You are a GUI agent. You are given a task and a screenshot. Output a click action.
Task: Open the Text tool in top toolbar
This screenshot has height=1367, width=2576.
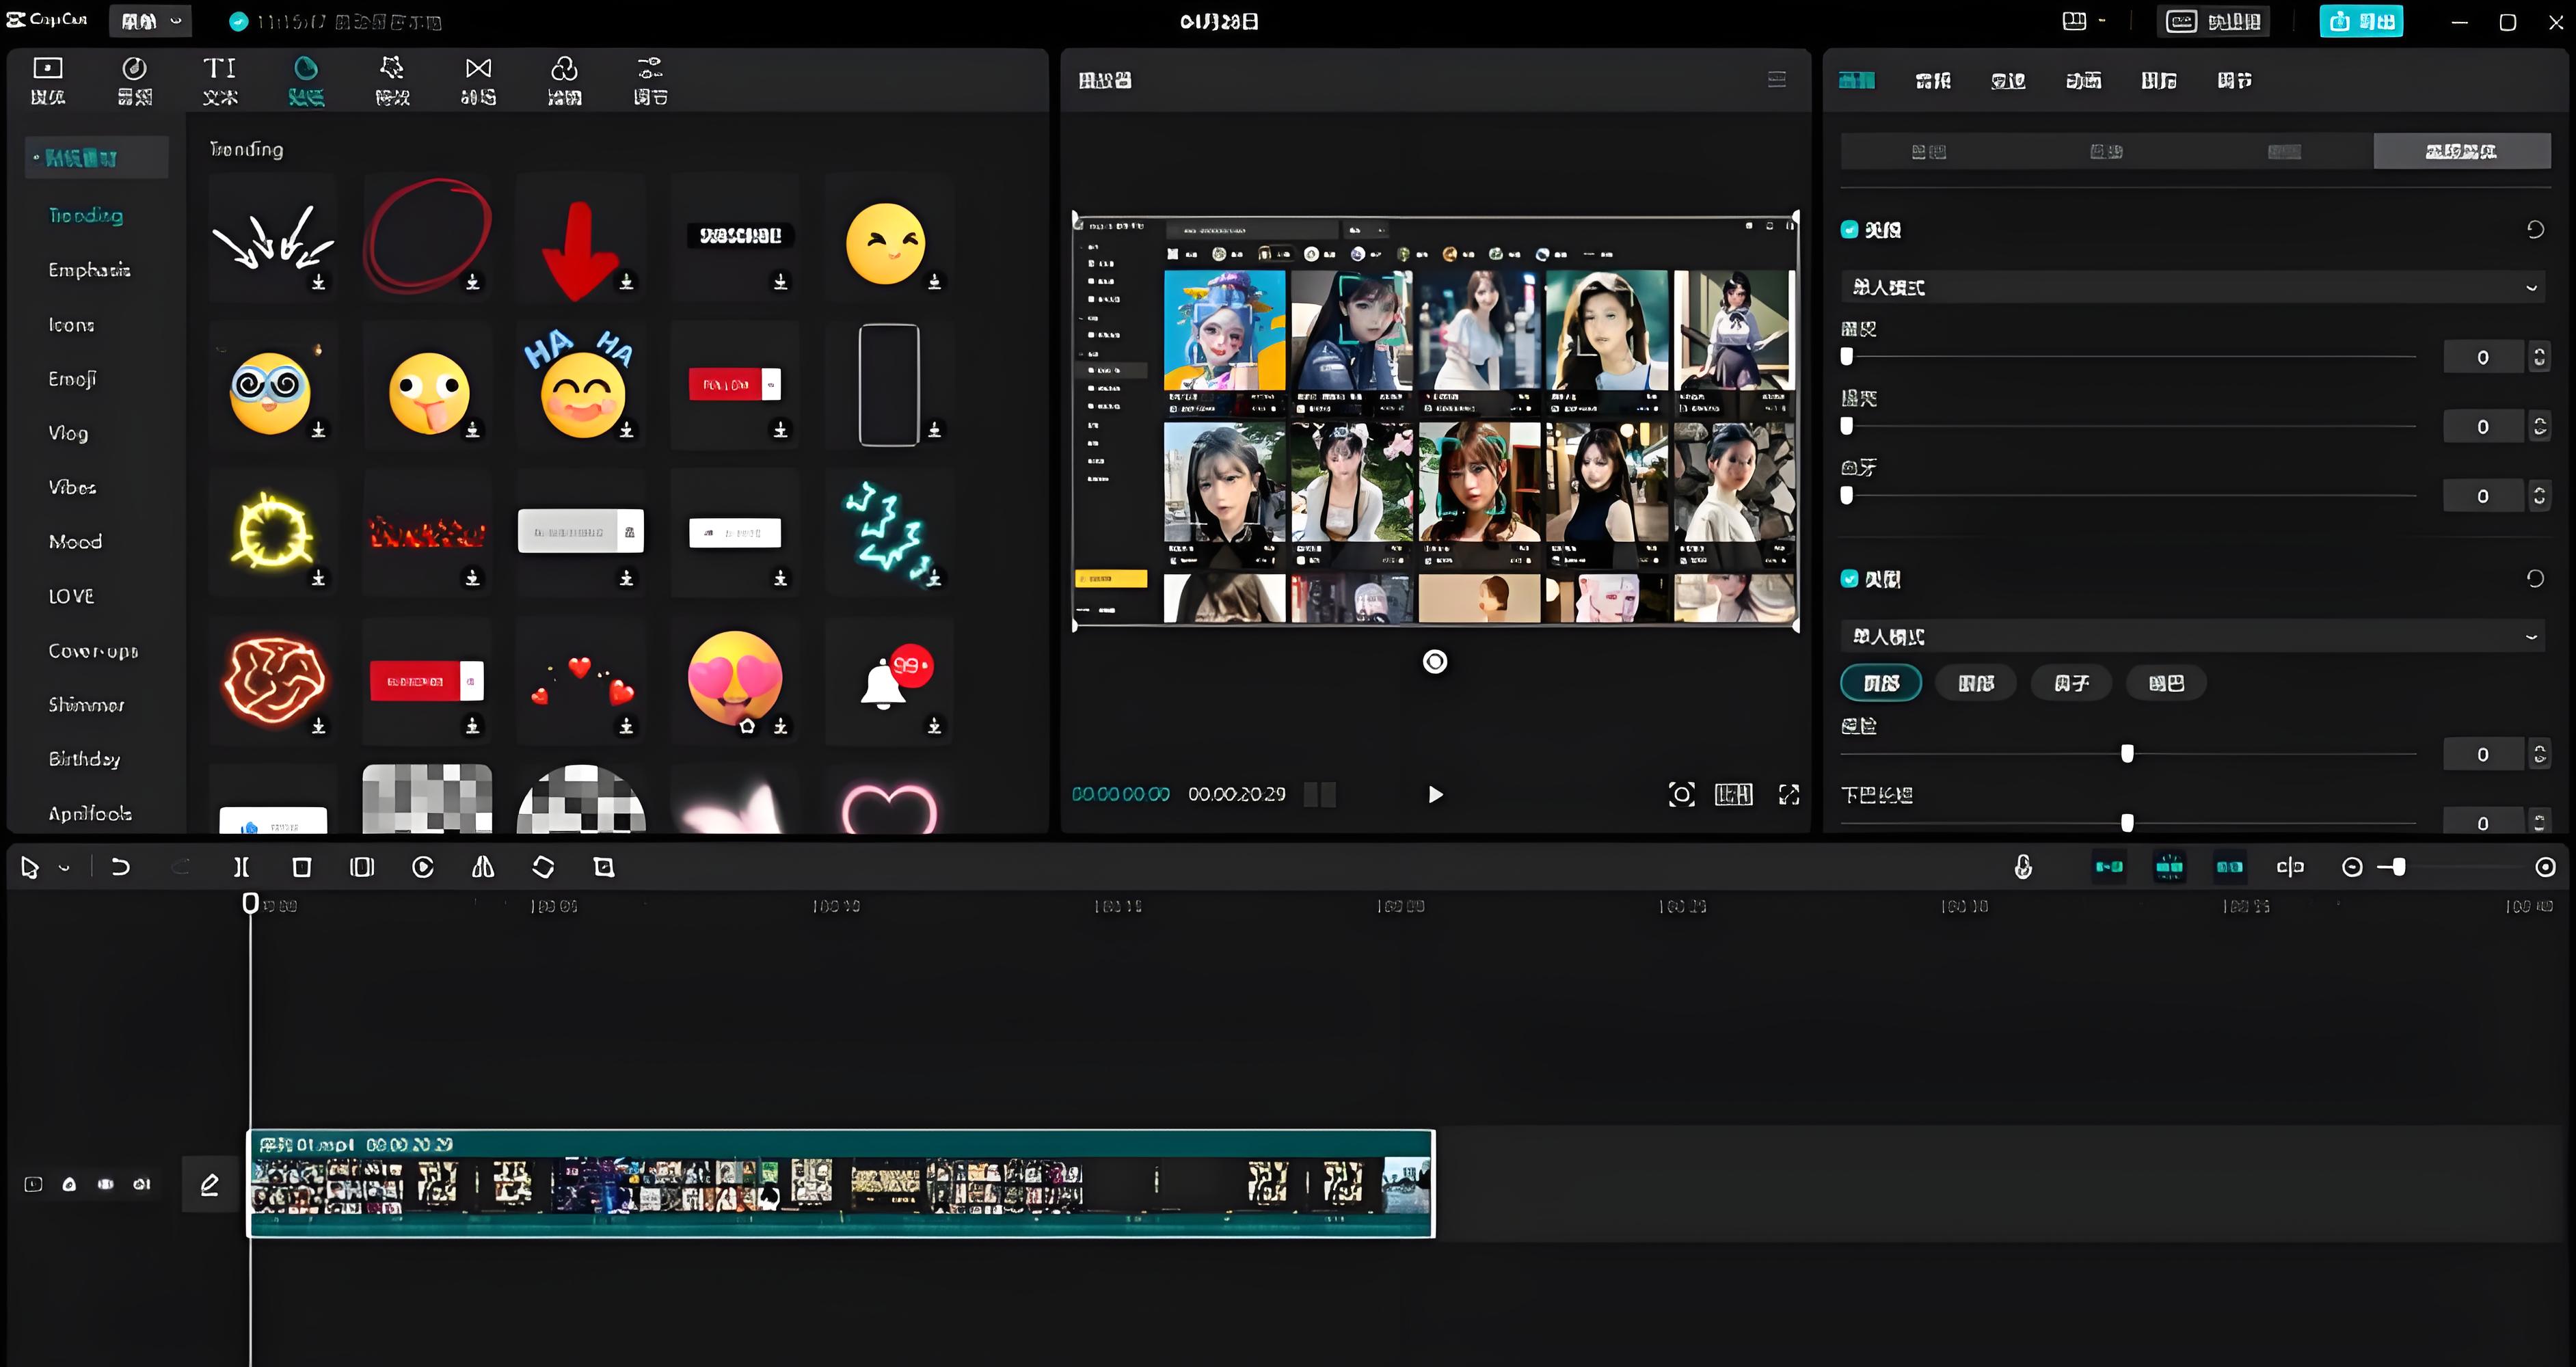coord(220,80)
